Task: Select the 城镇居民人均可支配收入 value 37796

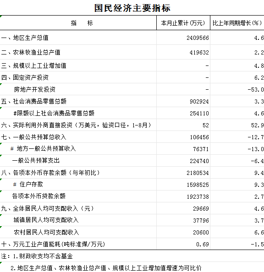Action: 201,220
